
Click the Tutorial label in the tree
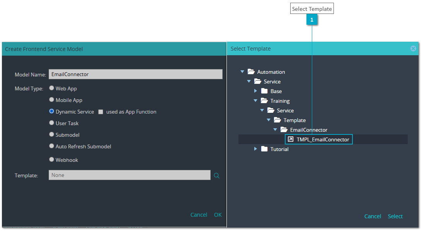(x=279, y=149)
